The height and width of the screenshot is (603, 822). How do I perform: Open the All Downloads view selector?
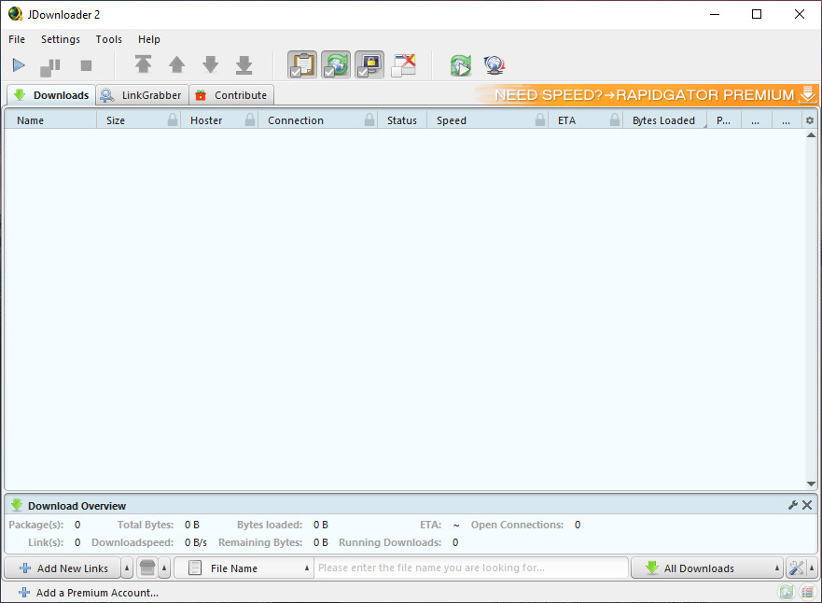(706, 568)
